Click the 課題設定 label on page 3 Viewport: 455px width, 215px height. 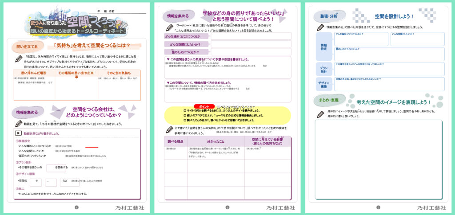click(x=324, y=46)
